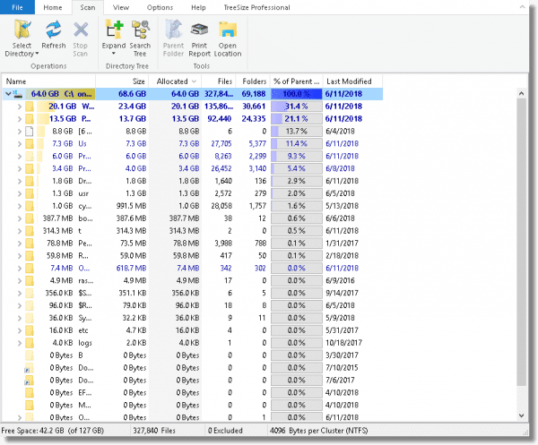Screen dimensions: 538x445
Task: Switch to the Home tab
Action: pos(53,7)
